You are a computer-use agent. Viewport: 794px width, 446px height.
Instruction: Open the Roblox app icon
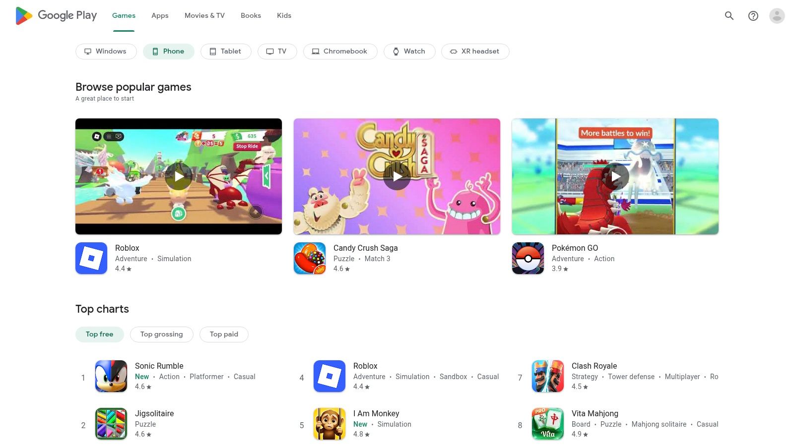(x=91, y=258)
